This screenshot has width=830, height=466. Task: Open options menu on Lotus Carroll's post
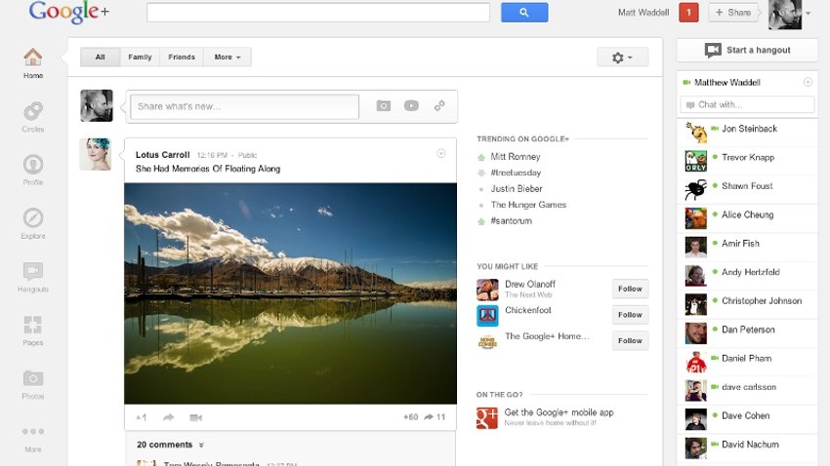pos(441,154)
